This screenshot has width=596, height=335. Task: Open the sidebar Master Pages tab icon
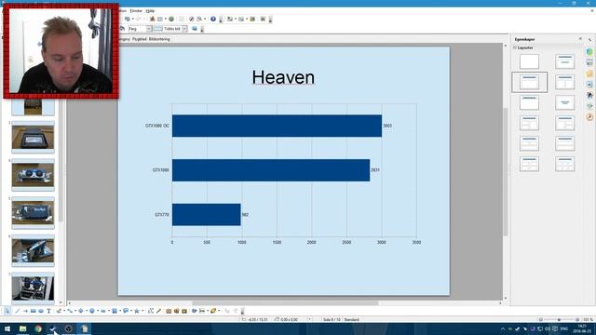coord(589,62)
